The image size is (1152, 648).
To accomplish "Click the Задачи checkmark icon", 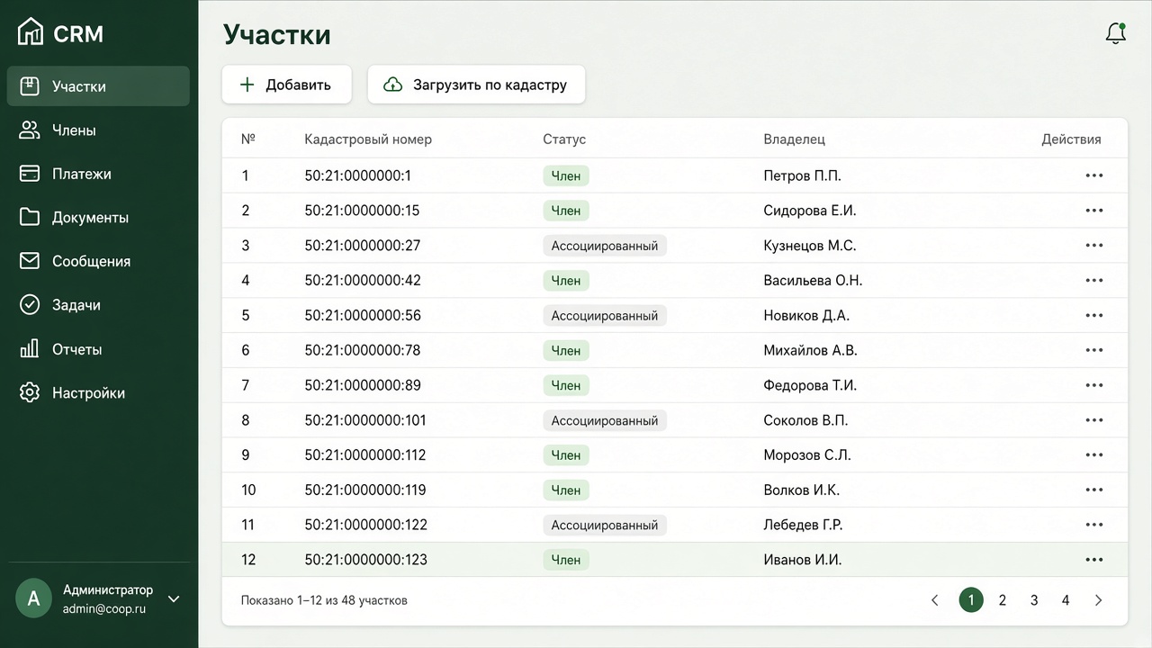I will 30,305.
